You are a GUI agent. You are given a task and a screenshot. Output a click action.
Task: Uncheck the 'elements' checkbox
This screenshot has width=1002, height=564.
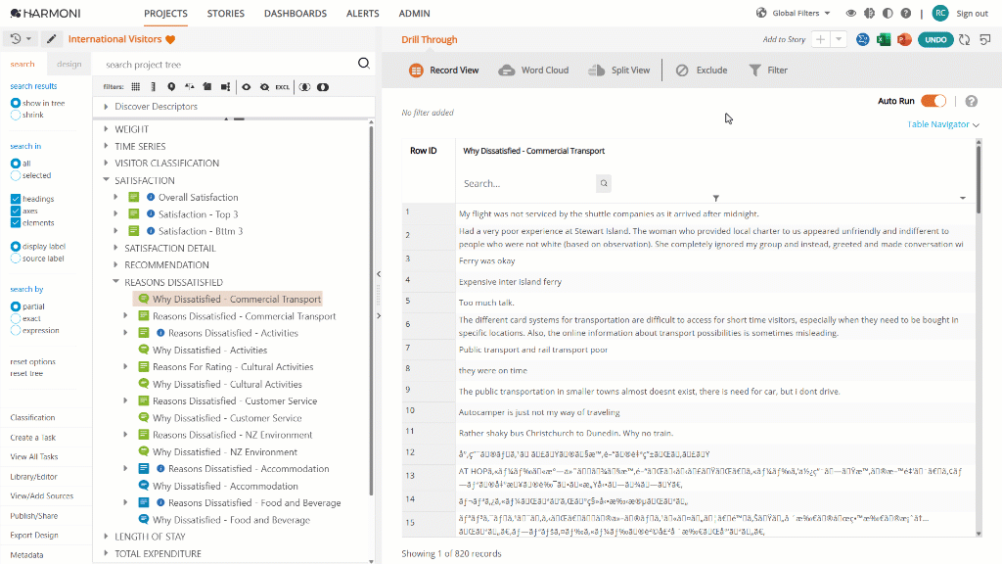(16, 223)
